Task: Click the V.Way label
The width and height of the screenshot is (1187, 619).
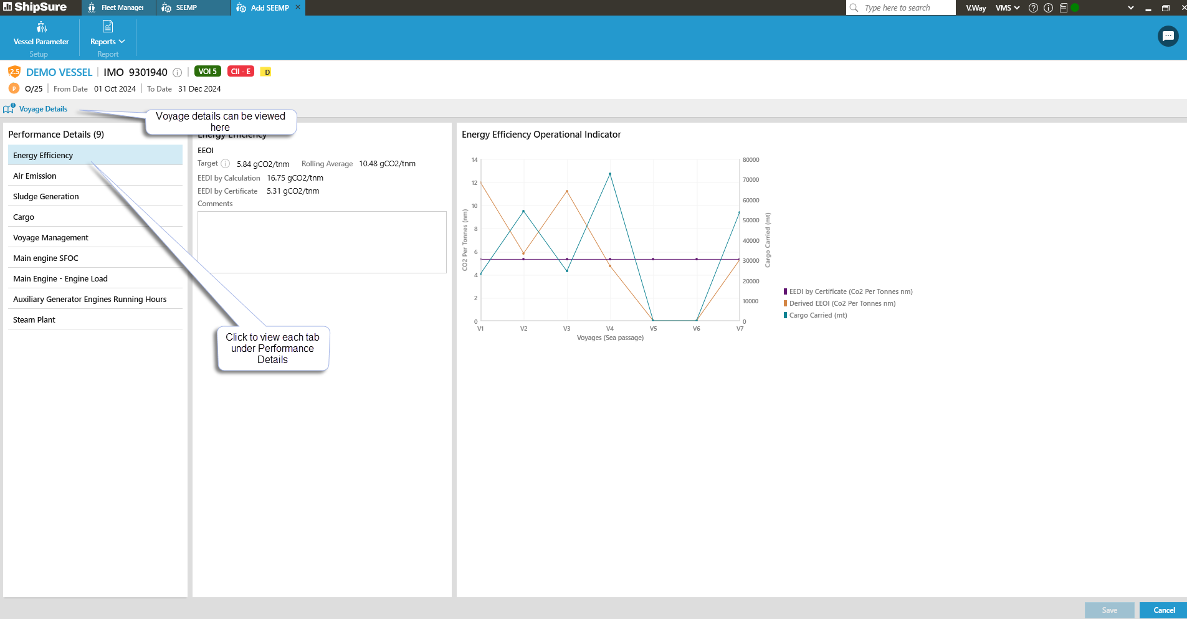Action: click(x=976, y=8)
